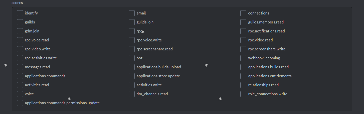The height and width of the screenshot is (114, 364).
Task: Select the applications.entitlements scope box
Action: click(243, 76)
